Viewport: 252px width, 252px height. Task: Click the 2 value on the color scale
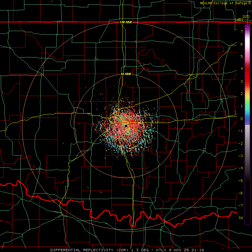242,94
